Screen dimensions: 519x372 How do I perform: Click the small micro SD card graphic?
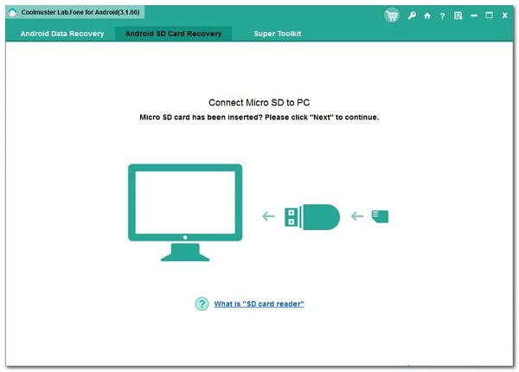click(x=379, y=216)
